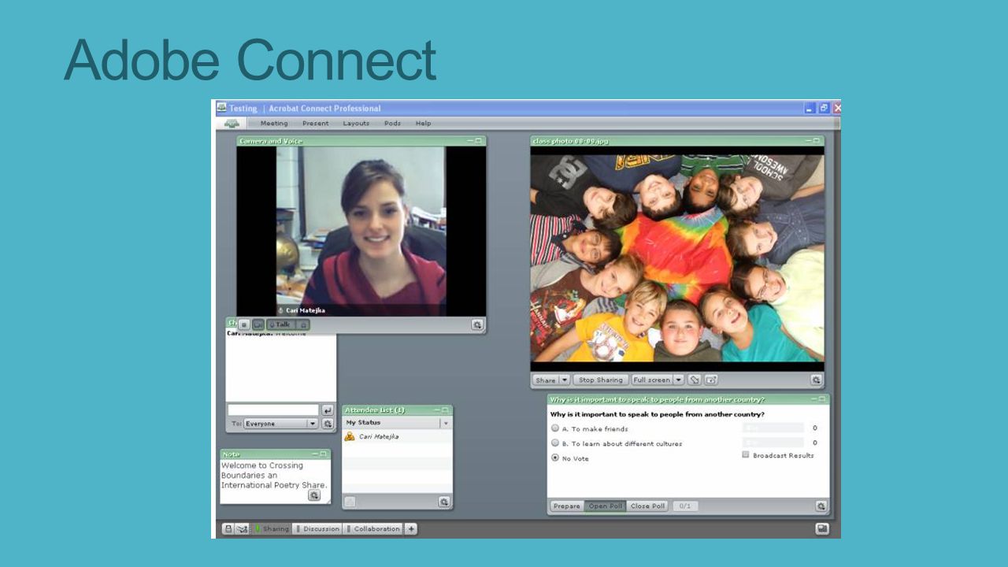Open the Pods menu
1008x567 pixels.
(x=392, y=124)
